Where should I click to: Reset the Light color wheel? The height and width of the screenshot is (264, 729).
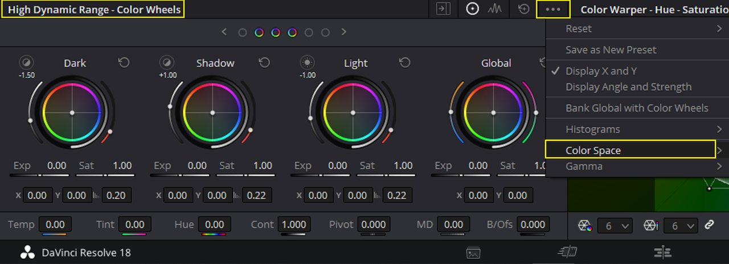pyautogui.click(x=404, y=62)
